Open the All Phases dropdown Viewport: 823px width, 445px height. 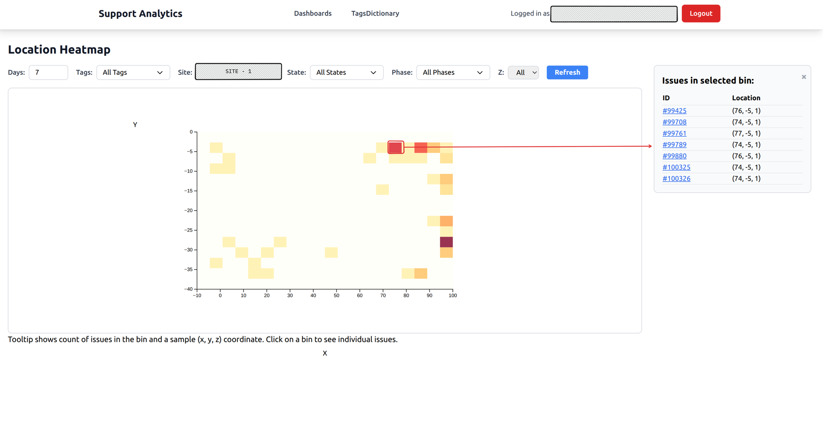453,72
